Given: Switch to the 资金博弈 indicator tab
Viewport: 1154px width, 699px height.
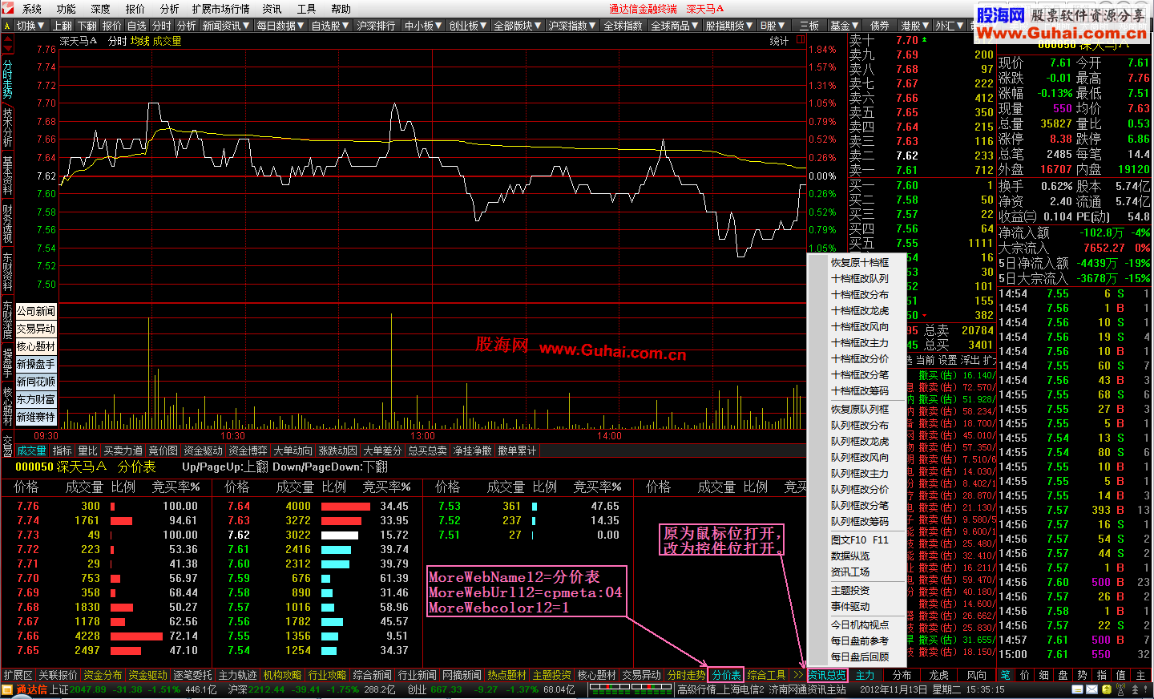Looking at the screenshot, I should coord(248,451).
